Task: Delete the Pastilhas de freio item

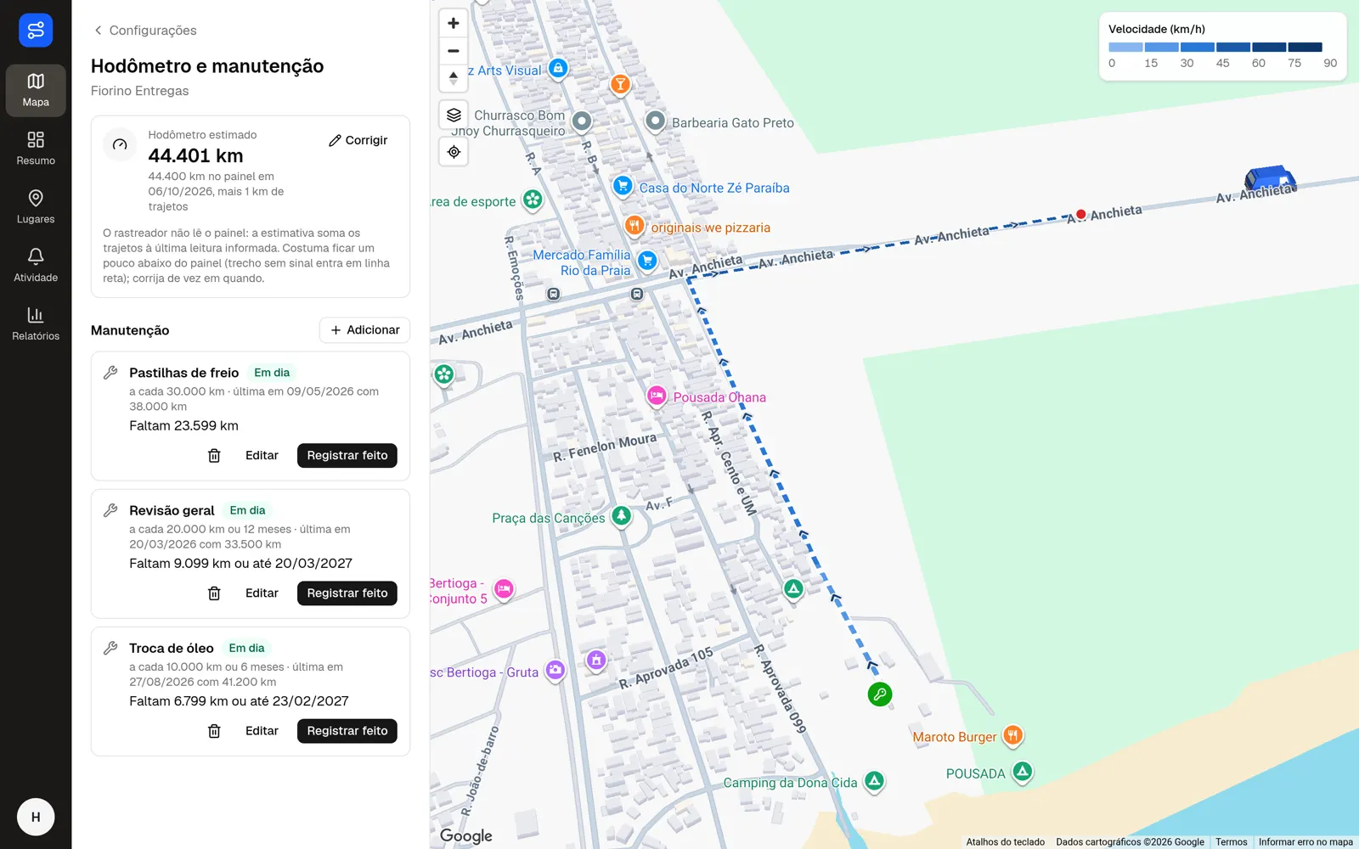Action: pyautogui.click(x=214, y=456)
